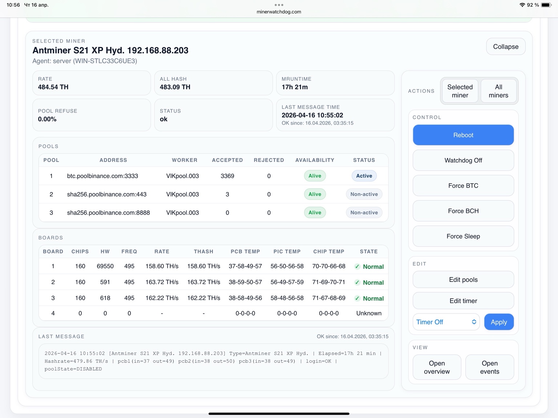Open the Timer Off dropdown
Viewport: 558px width, 418px height.
[x=446, y=322]
